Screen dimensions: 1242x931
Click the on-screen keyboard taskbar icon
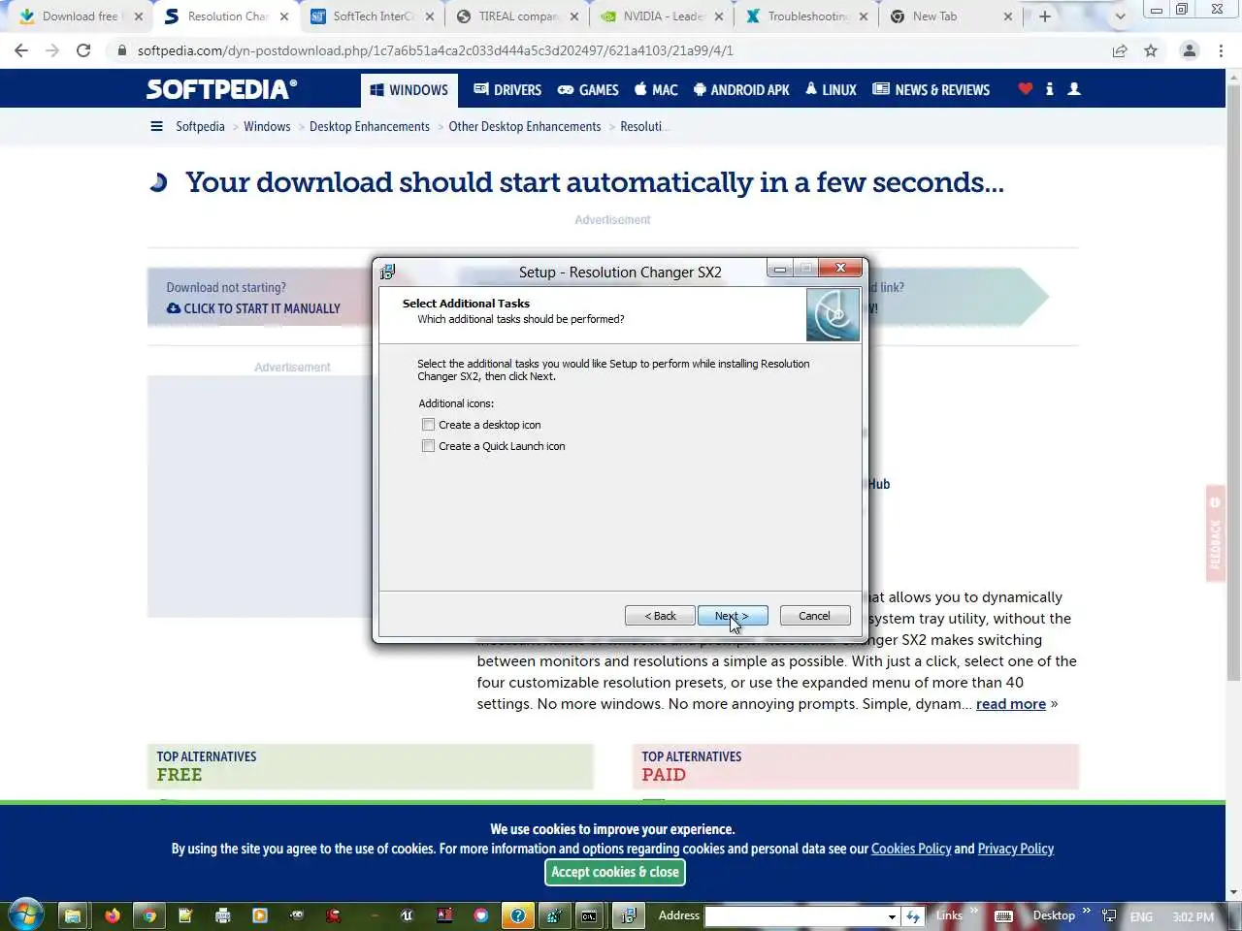[x=1004, y=915]
